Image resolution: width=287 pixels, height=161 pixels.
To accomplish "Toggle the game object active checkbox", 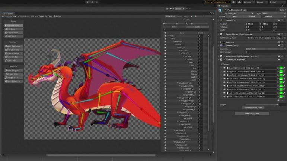I will [225, 10].
